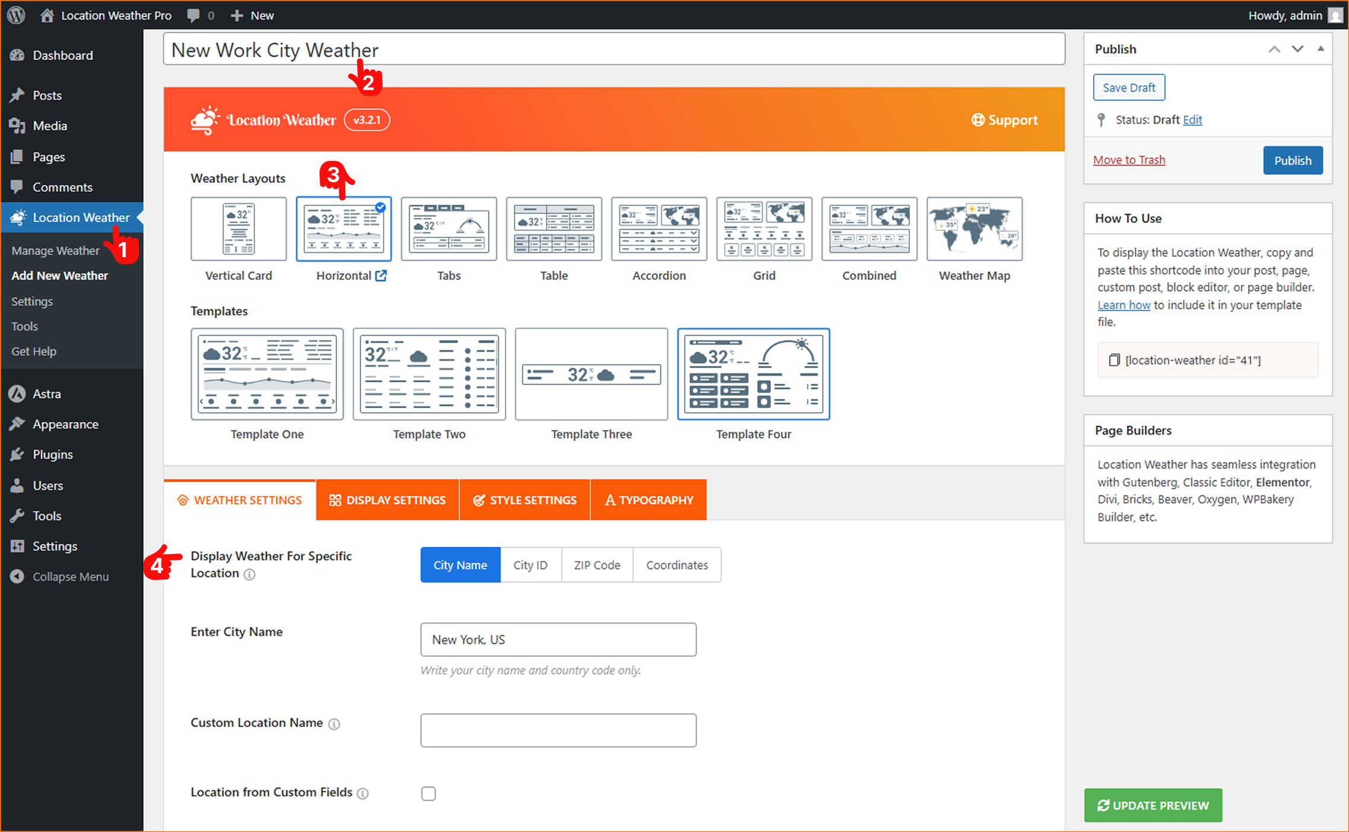This screenshot has width=1349, height=832.
Task: Open Location Weather Tools submenu
Action: (x=24, y=326)
